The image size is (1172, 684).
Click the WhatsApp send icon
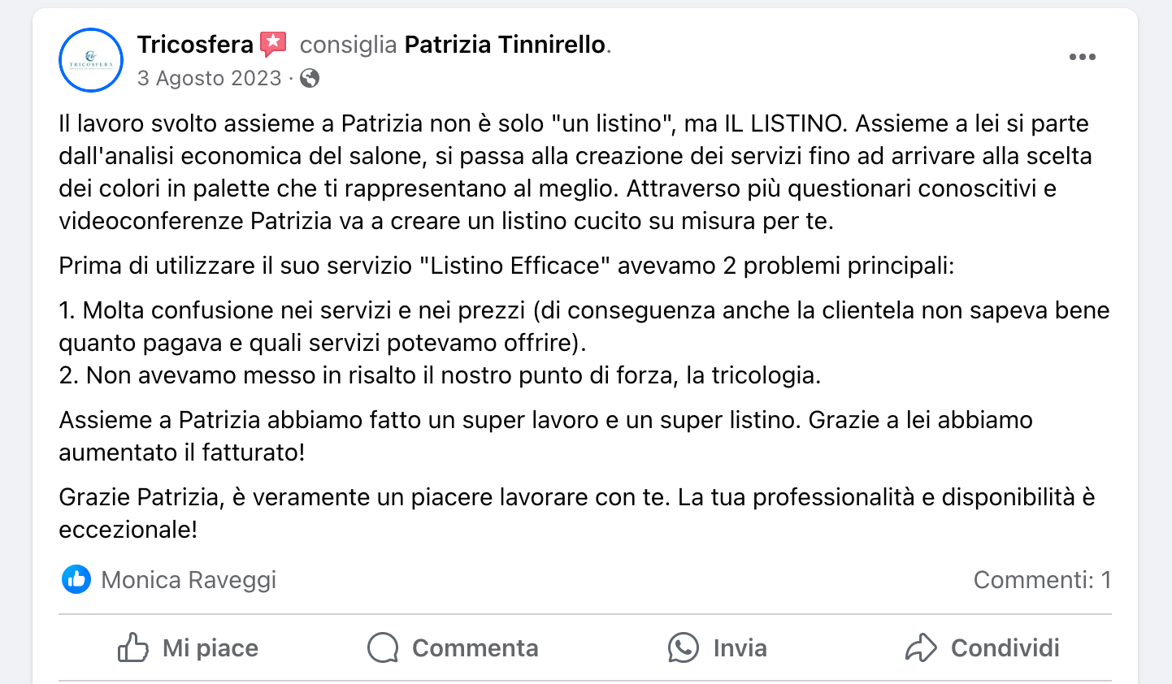tap(683, 648)
